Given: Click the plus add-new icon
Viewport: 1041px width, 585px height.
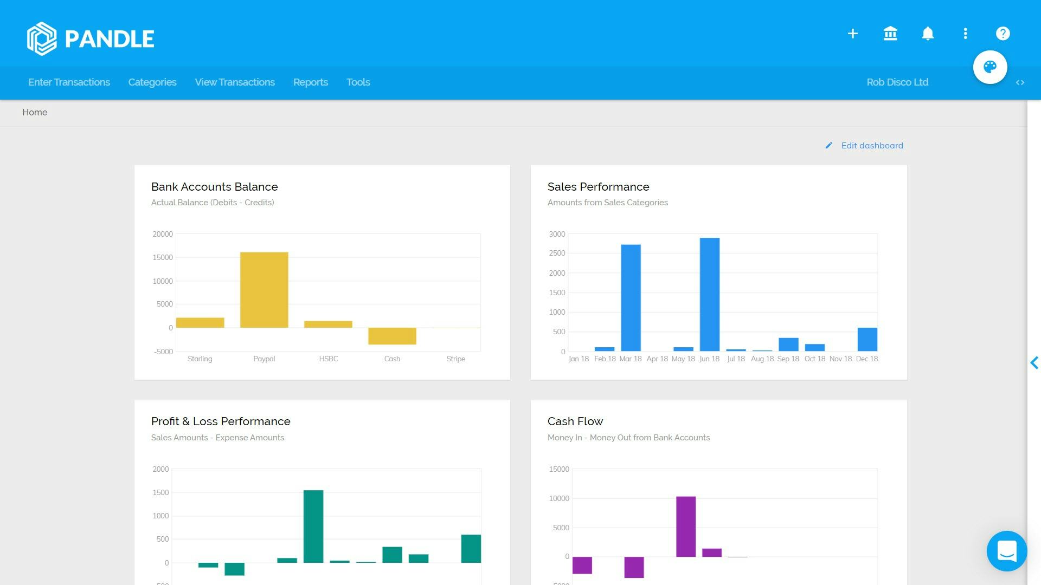Looking at the screenshot, I should click(853, 34).
